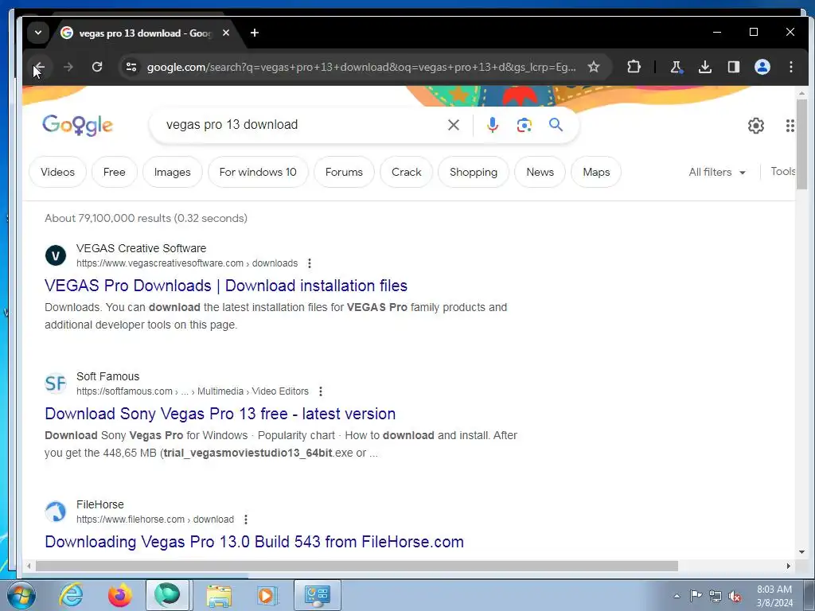Open the Downloads icon in the toolbar

(x=705, y=67)
